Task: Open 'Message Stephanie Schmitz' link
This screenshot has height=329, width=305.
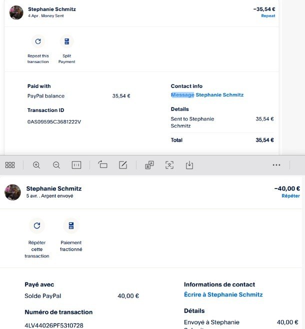Action: 207,95
